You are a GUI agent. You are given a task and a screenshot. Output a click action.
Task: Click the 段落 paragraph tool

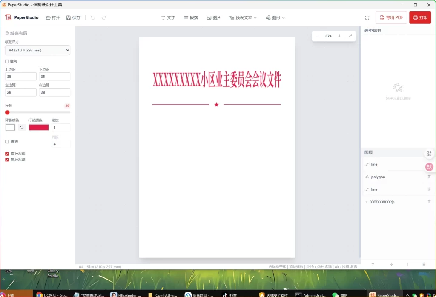pos(191,17)
